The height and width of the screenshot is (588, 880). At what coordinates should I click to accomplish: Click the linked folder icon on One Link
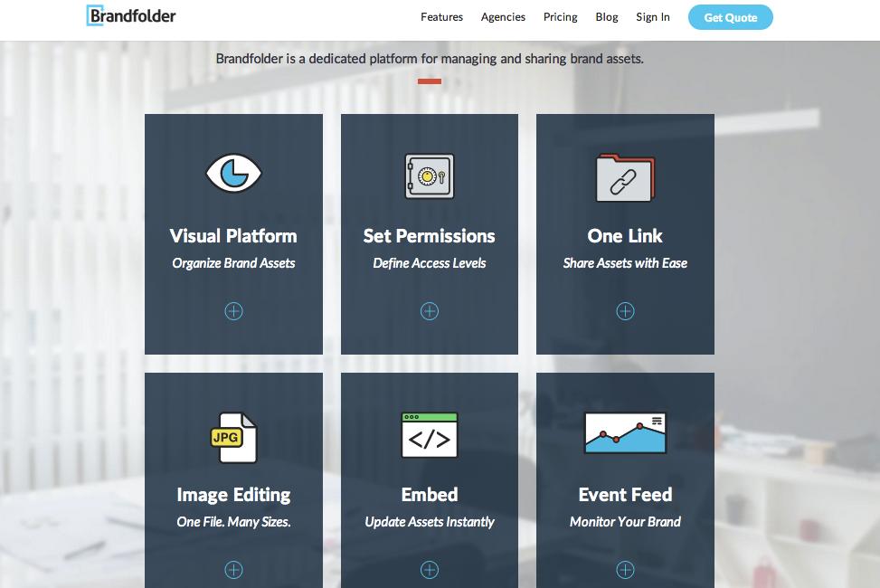(x=625, y=177)
